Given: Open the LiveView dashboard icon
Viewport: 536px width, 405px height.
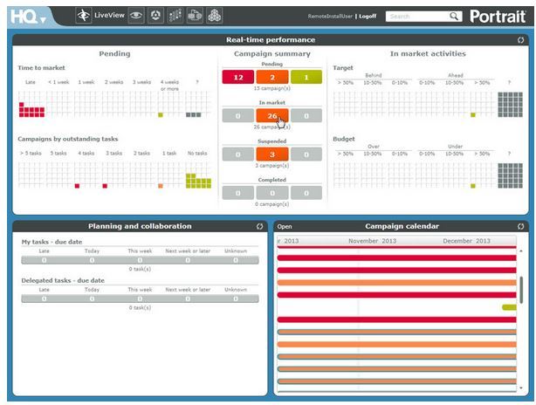Looking at the screenshot, I should point(84,16).
